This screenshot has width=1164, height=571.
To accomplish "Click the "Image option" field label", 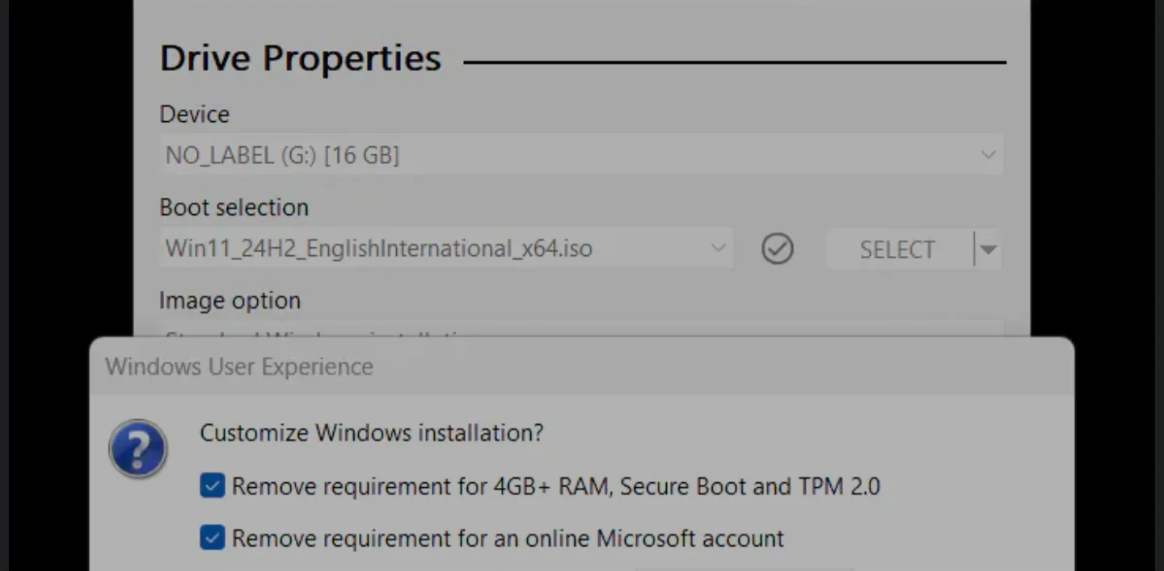I will [230, 300].
